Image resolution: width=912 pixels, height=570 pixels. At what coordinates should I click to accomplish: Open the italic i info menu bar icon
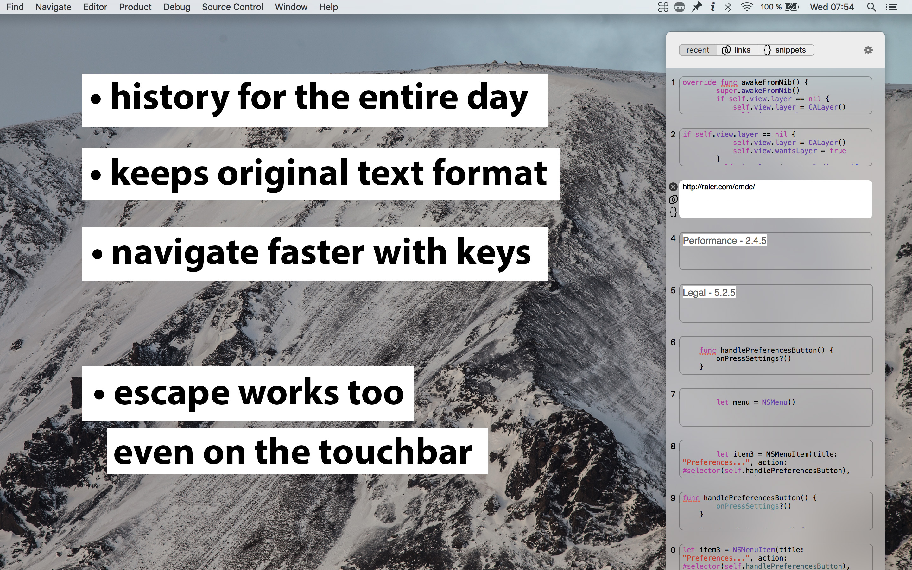pos(712,7)
